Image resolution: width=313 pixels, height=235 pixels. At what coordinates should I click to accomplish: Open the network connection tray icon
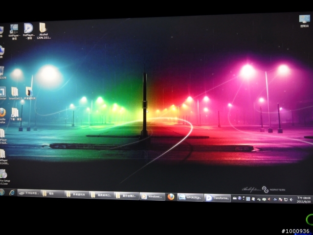286,200
